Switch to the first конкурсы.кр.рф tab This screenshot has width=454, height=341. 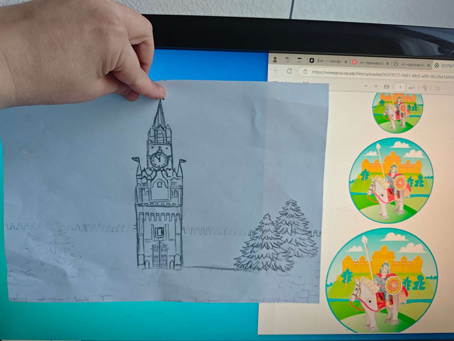point(371,63)
